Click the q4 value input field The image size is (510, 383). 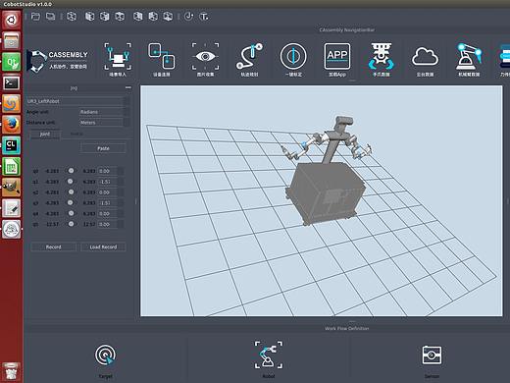click(x=108, y=213)
